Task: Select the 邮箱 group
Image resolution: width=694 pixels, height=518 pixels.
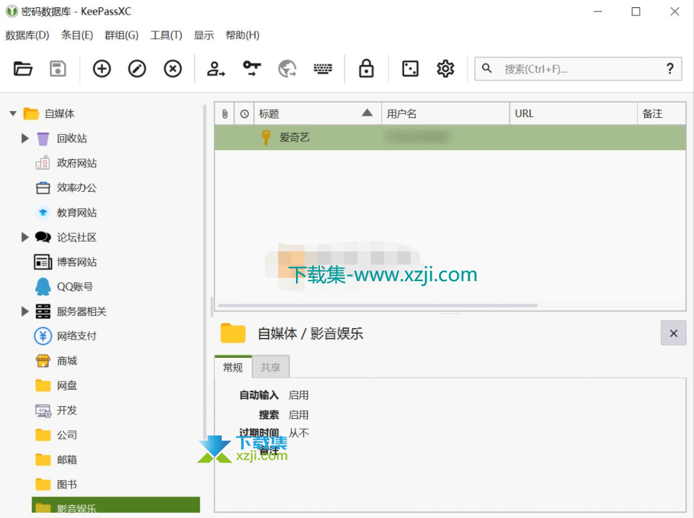Action: (67, 460)
